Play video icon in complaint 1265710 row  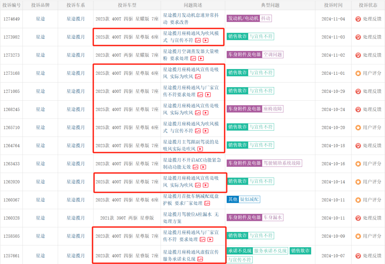[206, 131]
